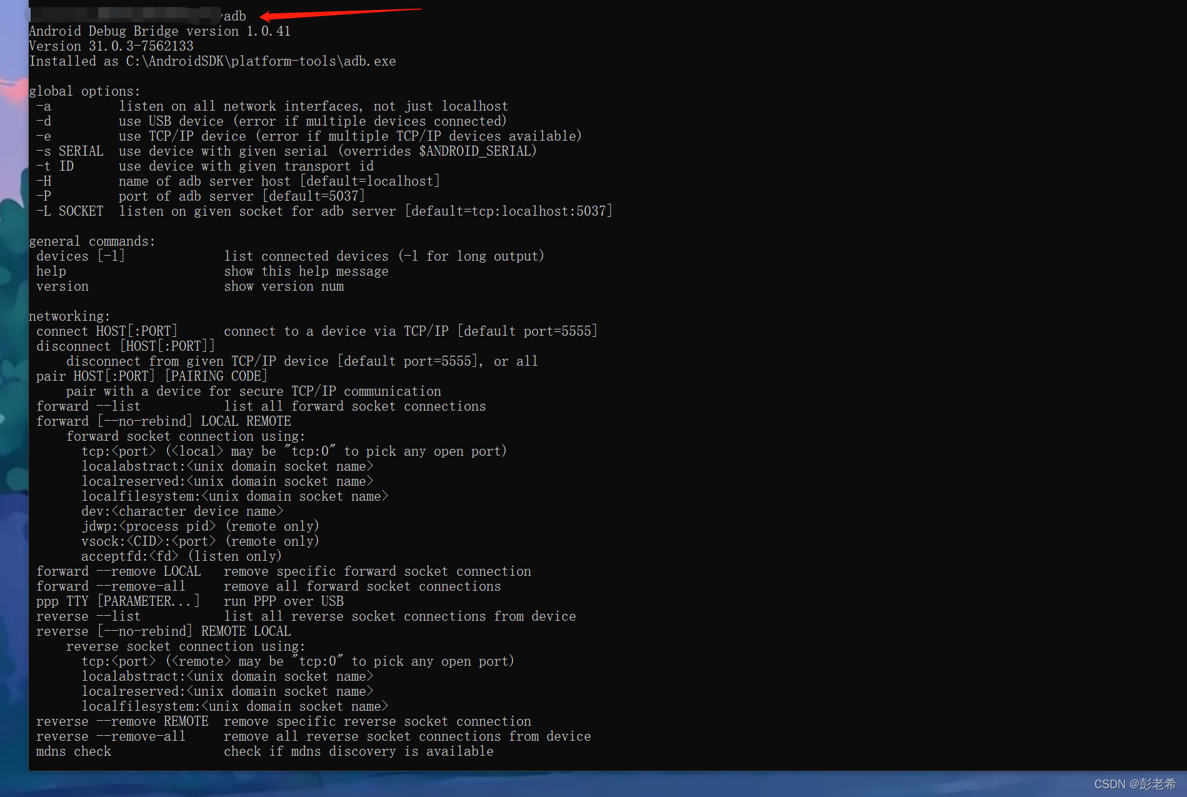Click the 'dev:<character device name>' line
The width and height of the screenshot is (1187, 797).
(x=183, y=511)
